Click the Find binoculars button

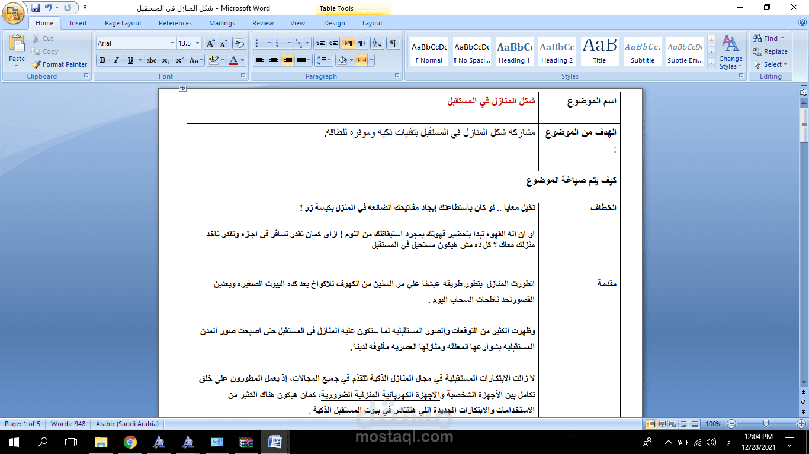coord(768,38)
